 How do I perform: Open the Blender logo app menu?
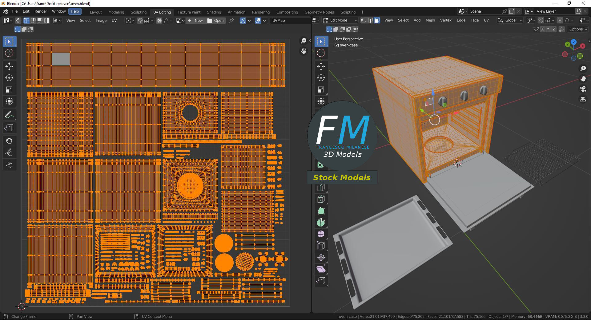(x=6, y=11)
